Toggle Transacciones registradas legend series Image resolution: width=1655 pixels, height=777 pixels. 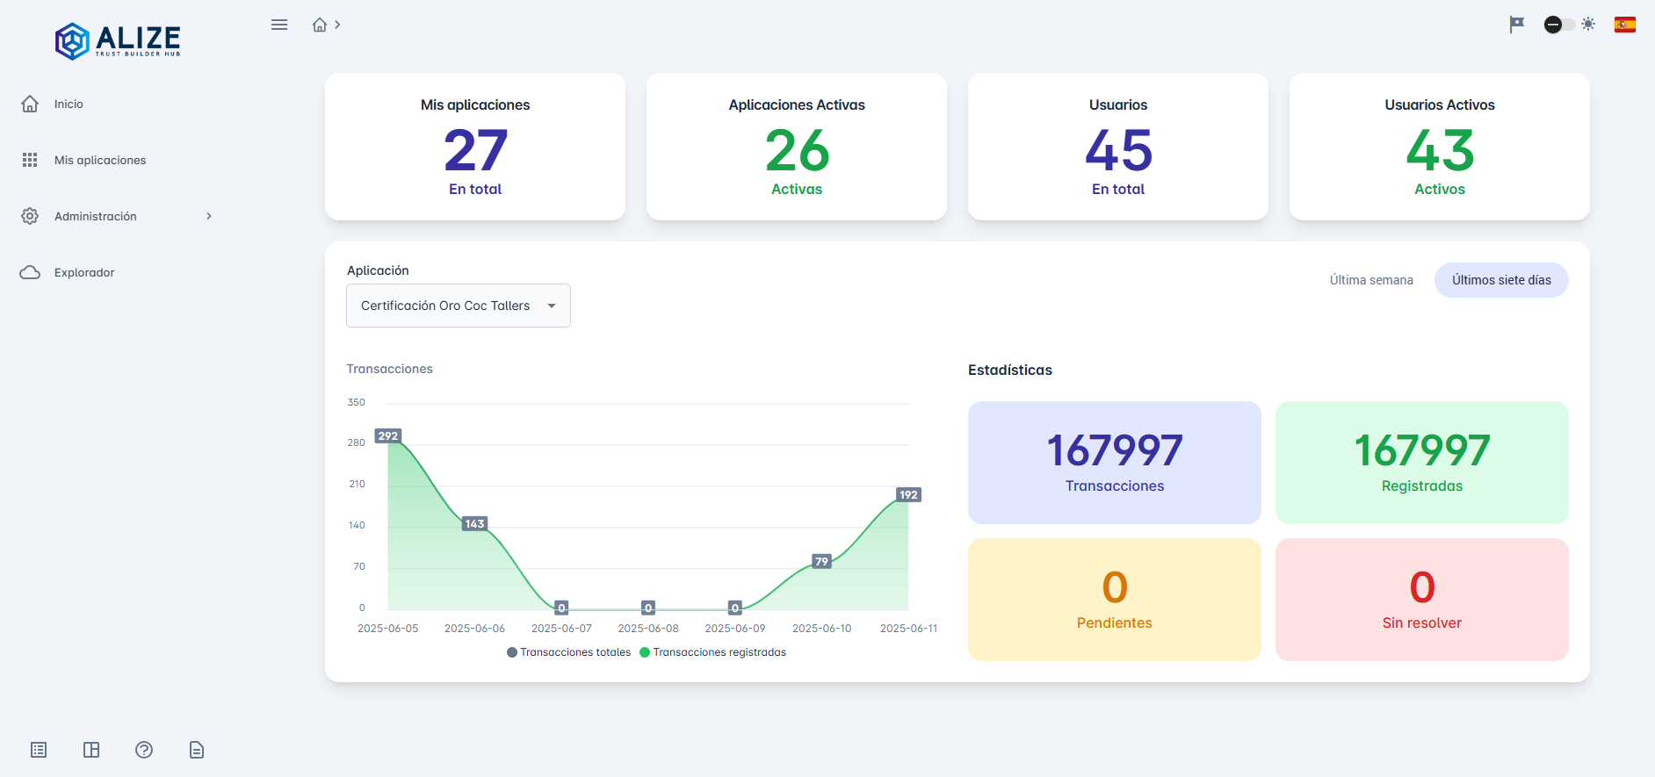coord(712,652)
